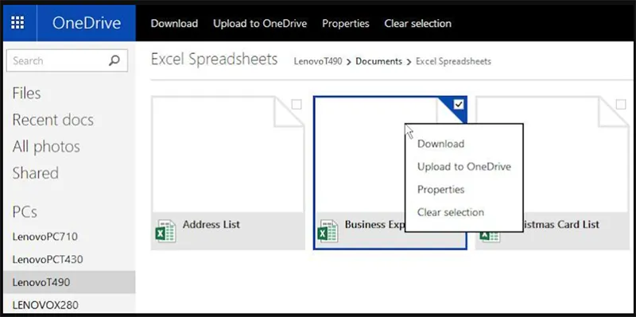Click the Address List file name
This screenshot has width=636, height=317.
[211, 225]
